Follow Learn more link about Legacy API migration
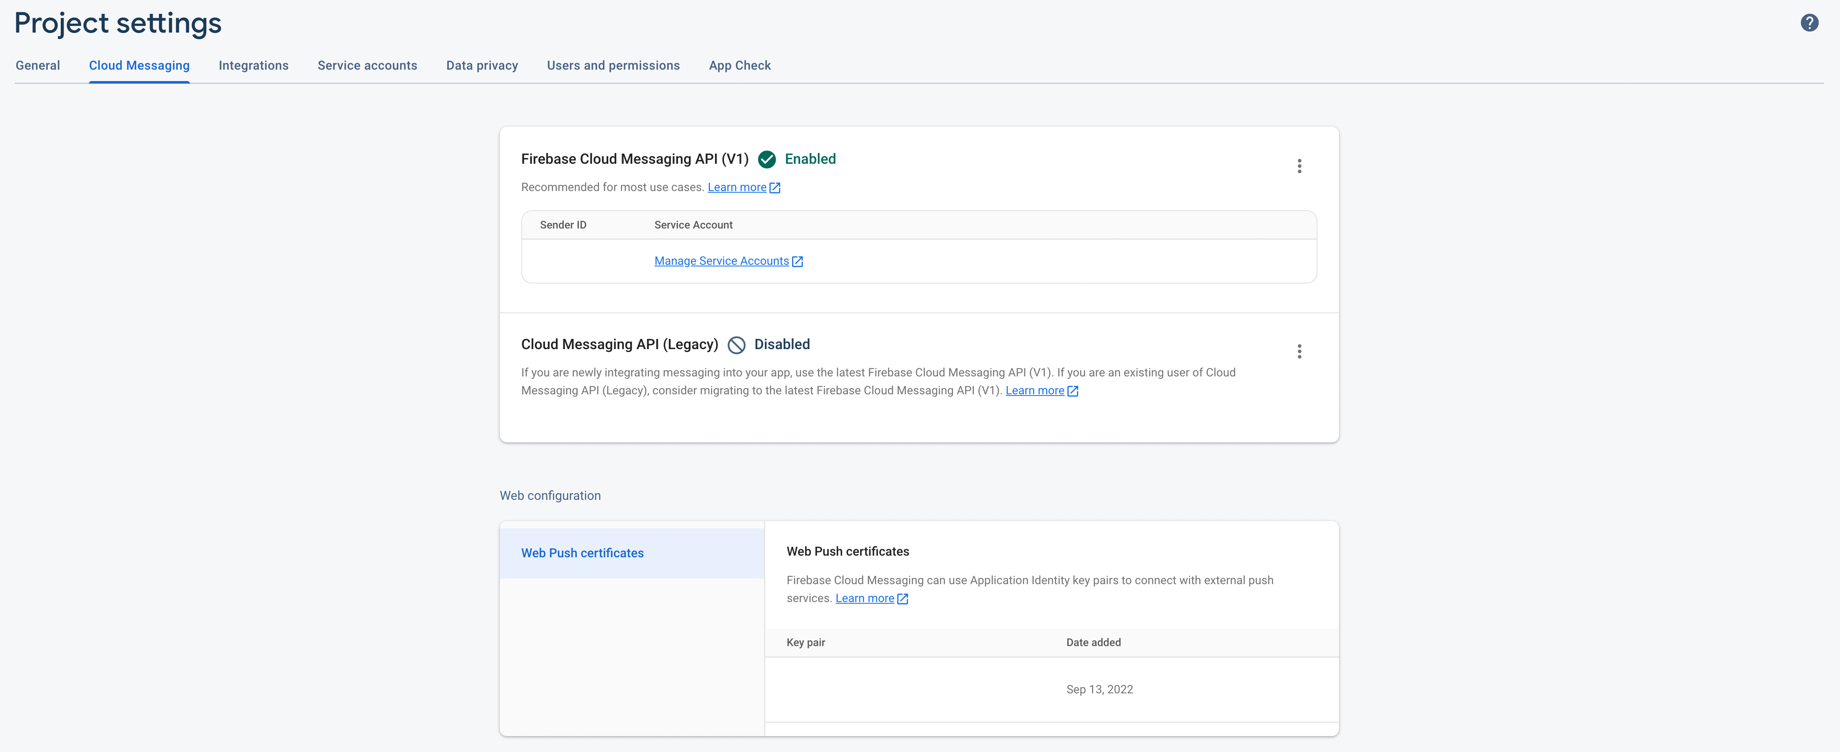 (x=1035, y=391)
